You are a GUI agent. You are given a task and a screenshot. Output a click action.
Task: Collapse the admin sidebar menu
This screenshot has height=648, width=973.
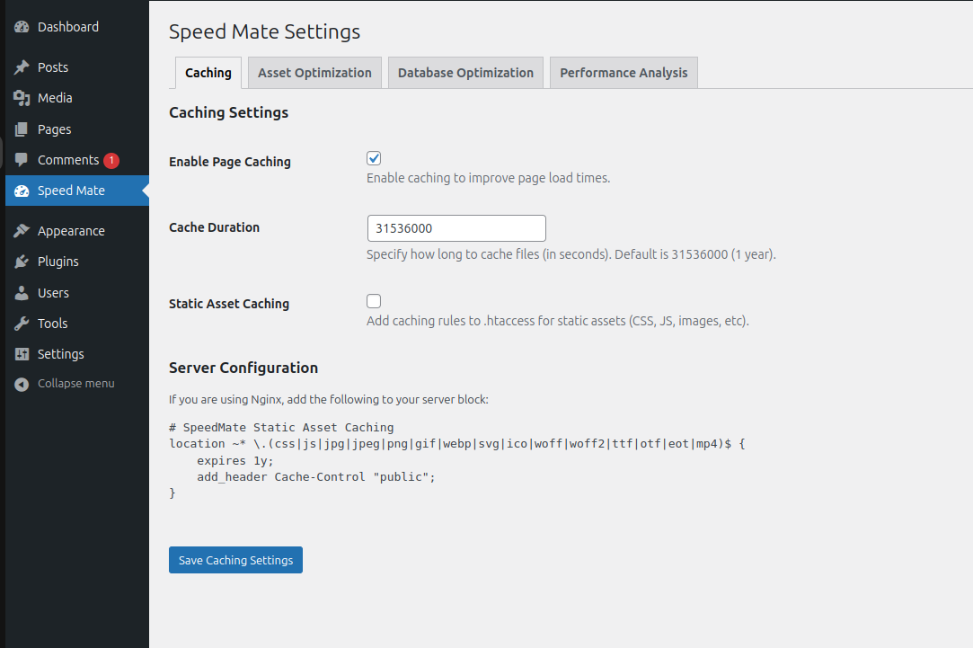pos(75,384)
